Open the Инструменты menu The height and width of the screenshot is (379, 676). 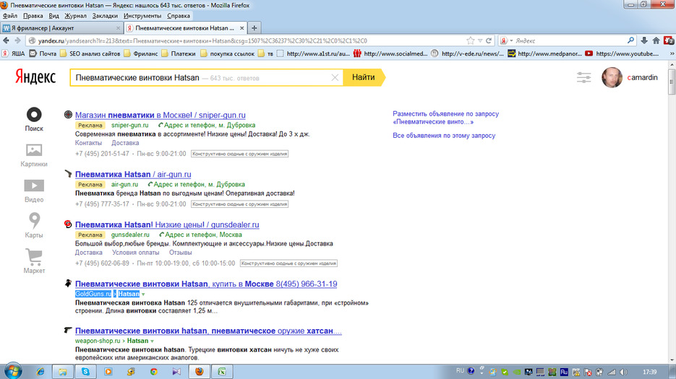(142, 15)
